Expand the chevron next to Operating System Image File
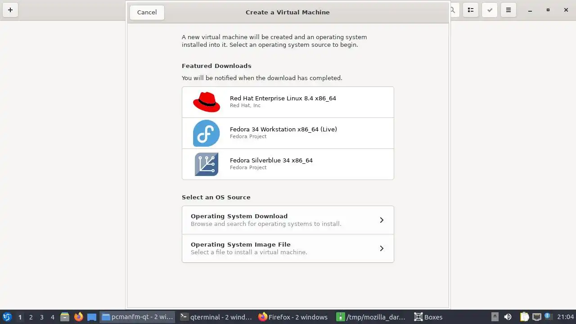This screenshot has width=576, height=324. pyautogui.click(x=382, y=248)
